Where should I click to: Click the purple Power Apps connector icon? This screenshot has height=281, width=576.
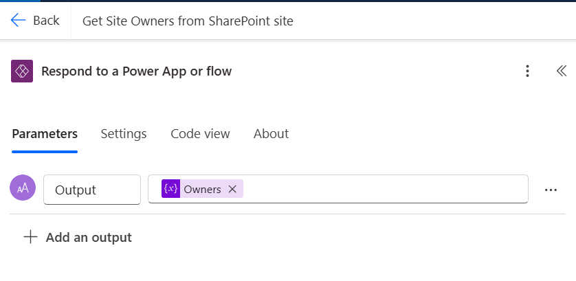(x=22, y=71)
